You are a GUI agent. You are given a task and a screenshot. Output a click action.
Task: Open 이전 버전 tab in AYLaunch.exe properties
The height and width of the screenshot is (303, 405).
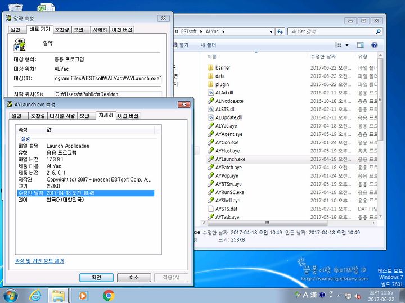tap(128, 116)
